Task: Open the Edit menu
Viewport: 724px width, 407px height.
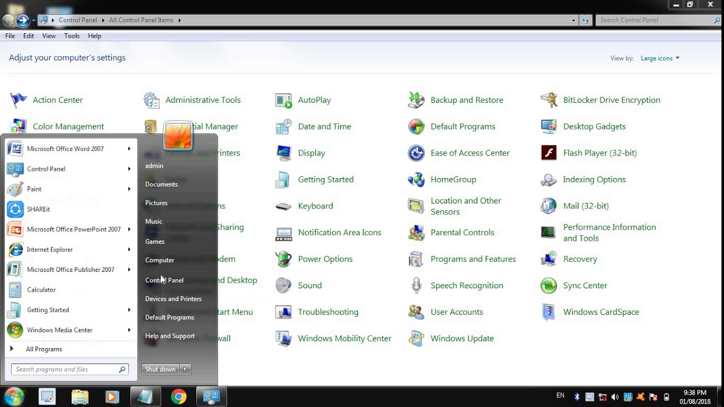Action: coord(28,36)
